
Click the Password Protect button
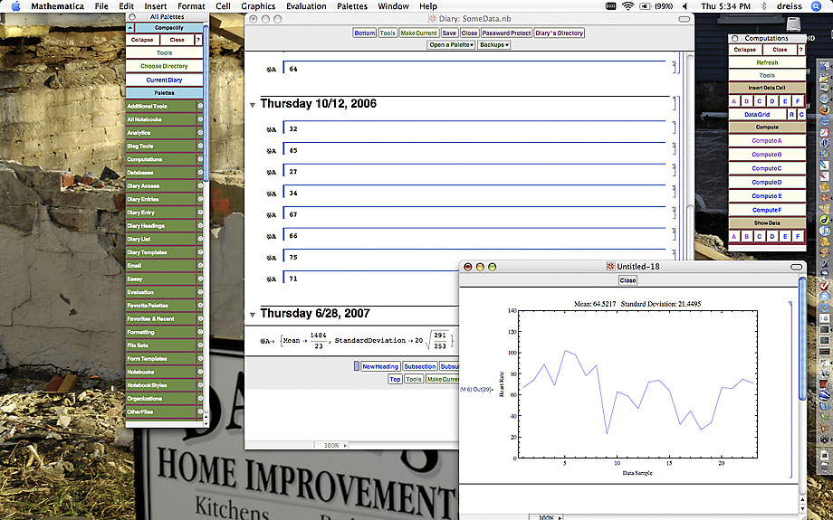(x=506, y=33)
